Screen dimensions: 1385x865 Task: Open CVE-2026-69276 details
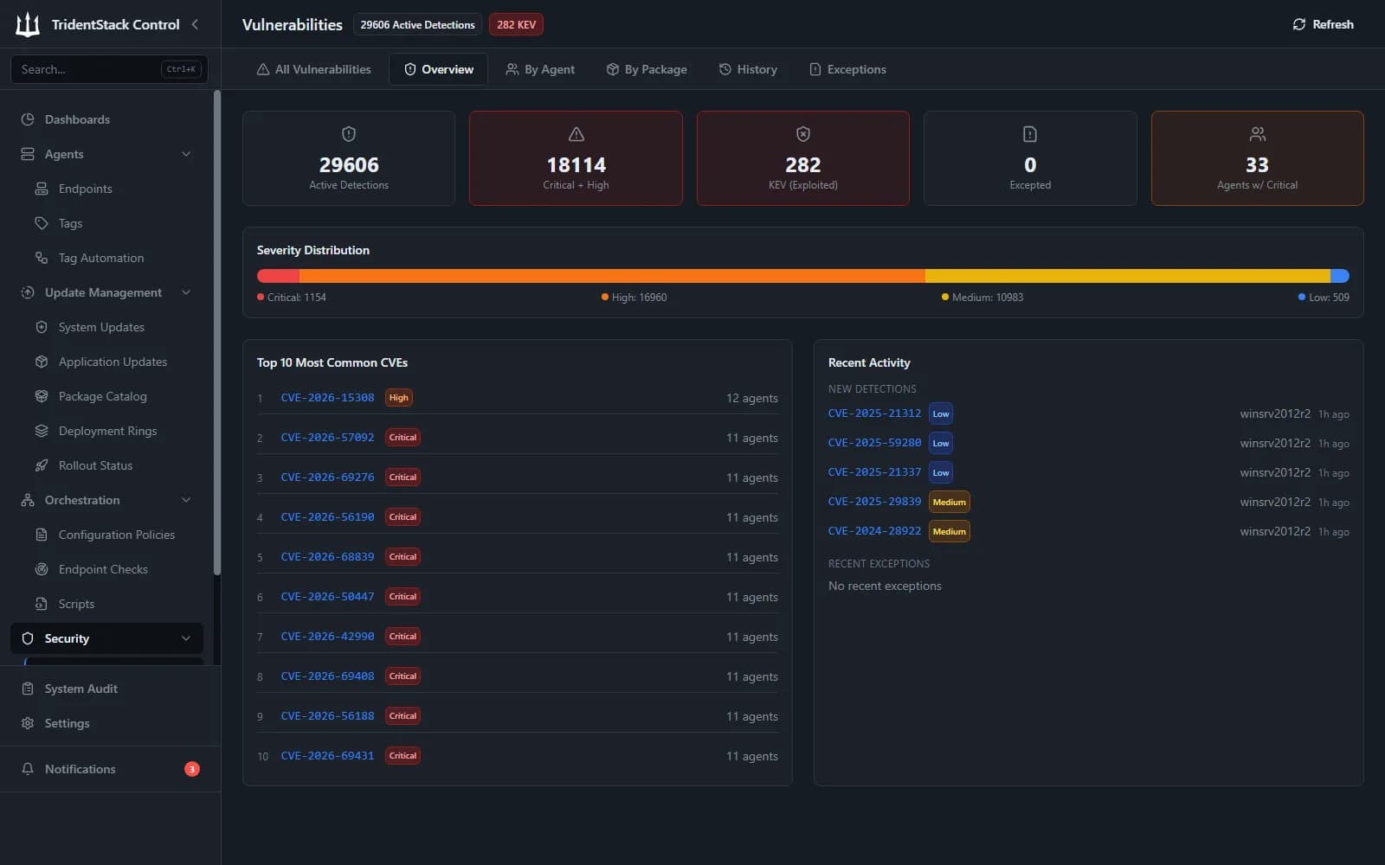pyautogui.click(x=327, y=477)
